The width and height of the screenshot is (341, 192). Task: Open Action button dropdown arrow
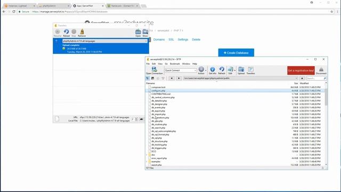pos(206,70)
